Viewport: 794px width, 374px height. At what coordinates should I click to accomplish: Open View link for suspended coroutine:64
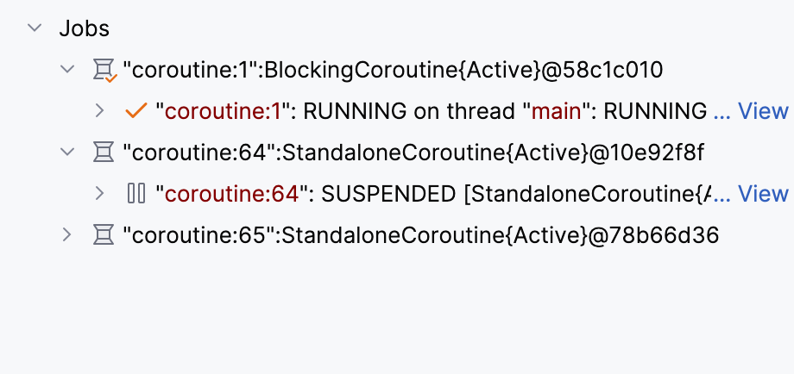[x=763, y=194]
